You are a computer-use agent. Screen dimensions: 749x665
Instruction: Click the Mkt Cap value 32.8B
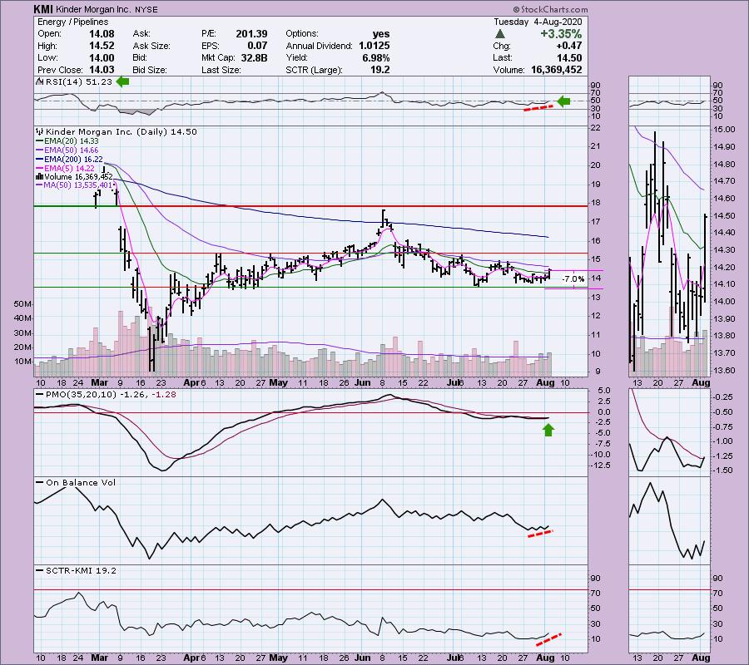[x=253, y=57]
